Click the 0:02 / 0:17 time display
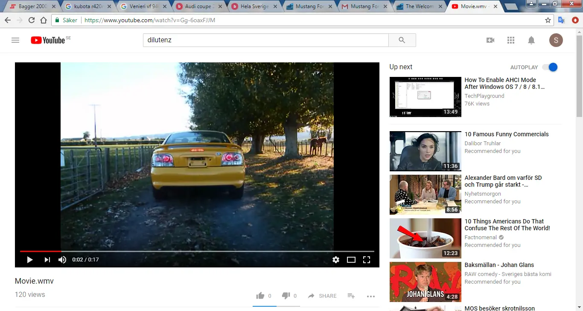 pos(85,260)
